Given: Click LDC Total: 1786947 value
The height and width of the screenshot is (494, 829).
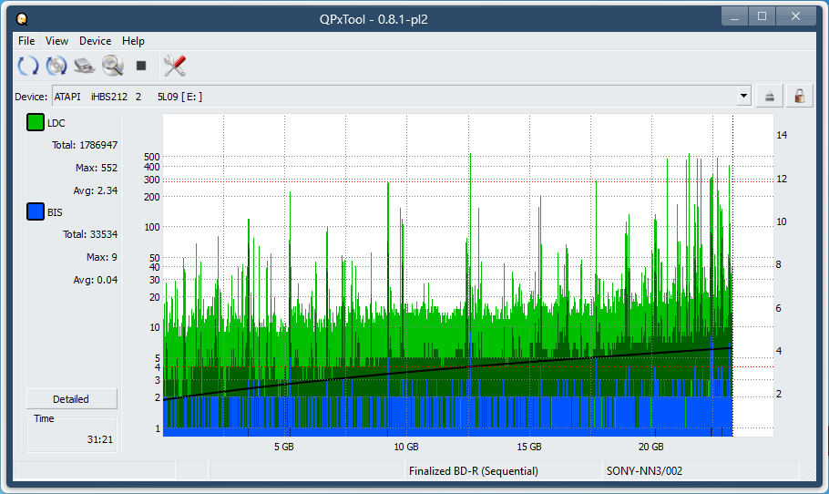Looking at the screenshot, I should coord(85,145).
